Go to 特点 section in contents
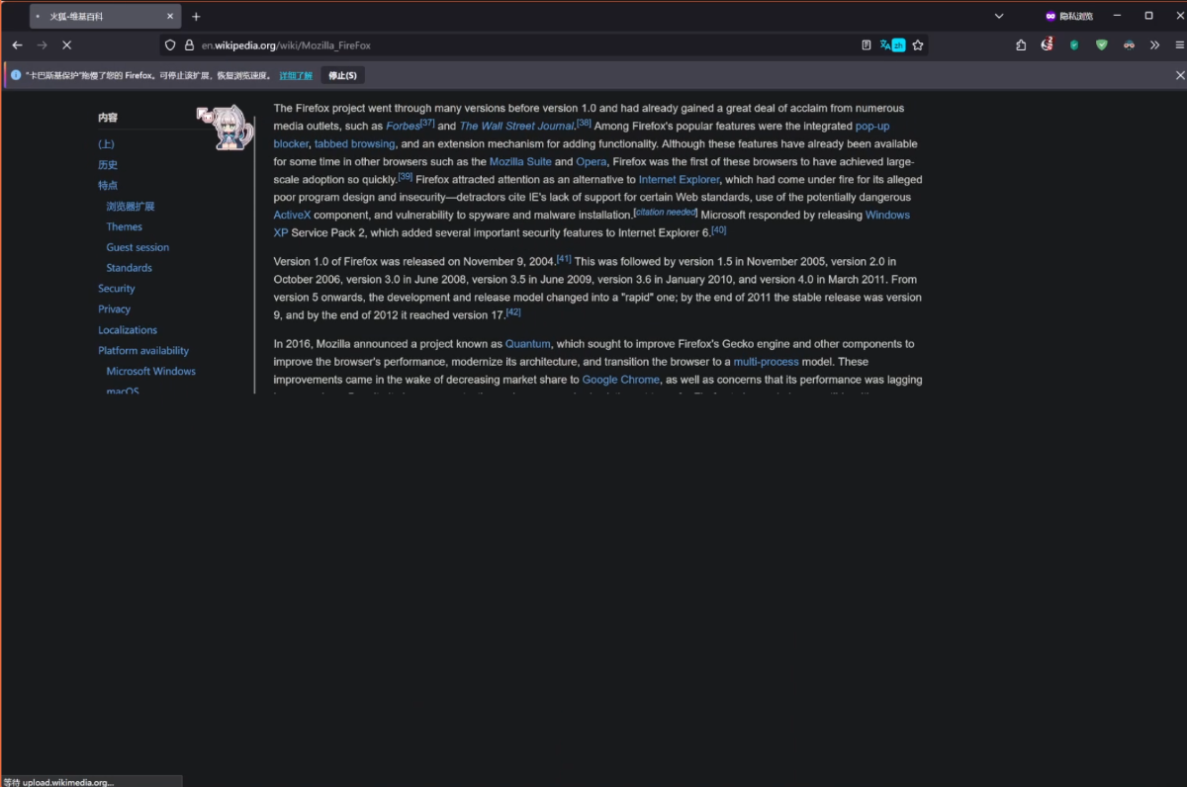The width and height of the screenshot is (1187, 787). 108,186
